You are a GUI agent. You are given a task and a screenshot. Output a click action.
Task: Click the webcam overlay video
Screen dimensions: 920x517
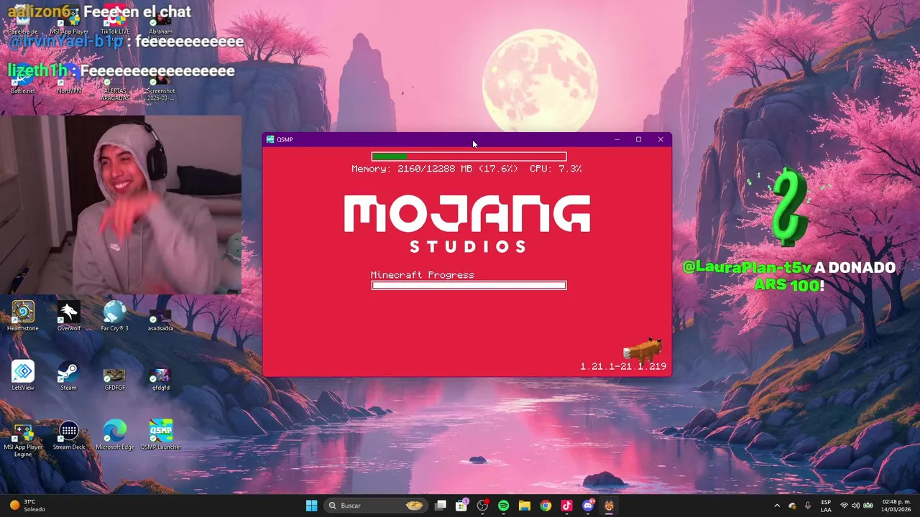121,205
